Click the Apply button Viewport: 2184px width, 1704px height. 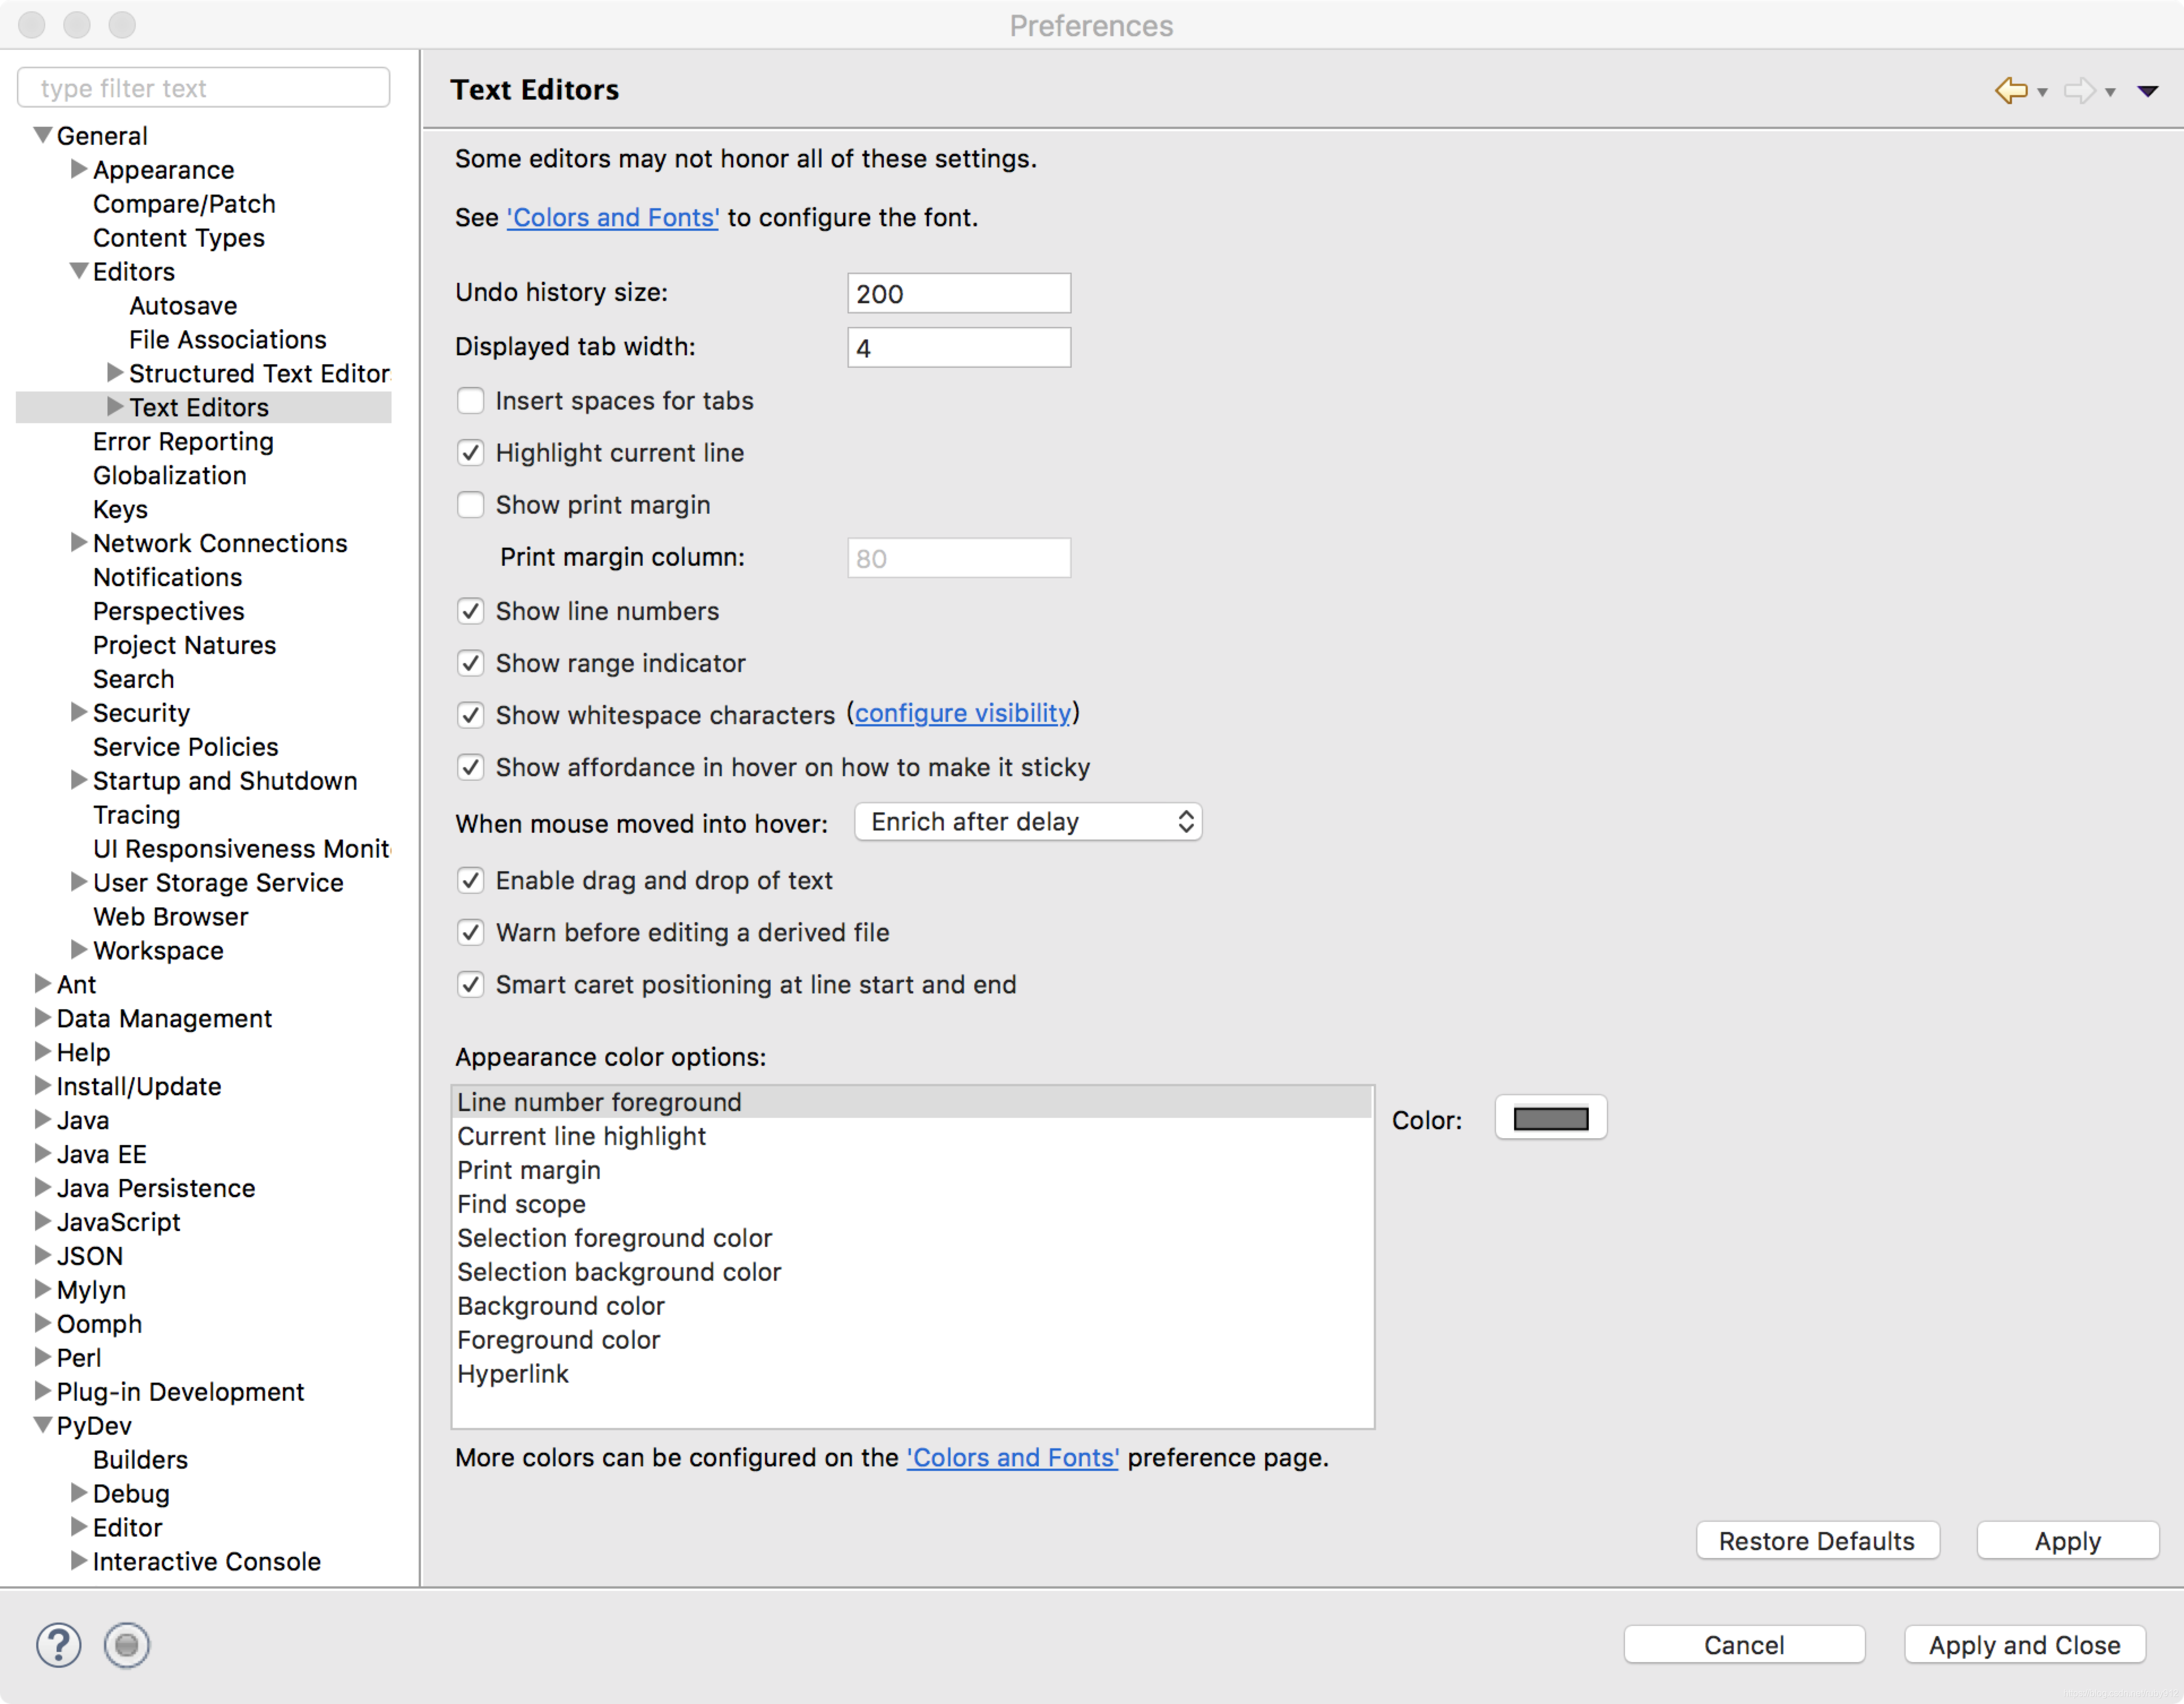pos(2068,1541)
